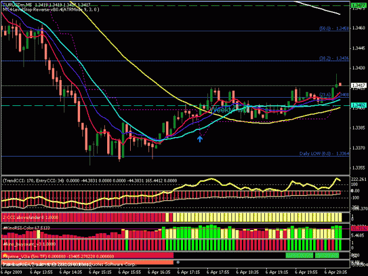Click 5.4685 on the KinoRSI scale
Image resolution: width=368 pixels, height=276 pixels.
(358, 235)
